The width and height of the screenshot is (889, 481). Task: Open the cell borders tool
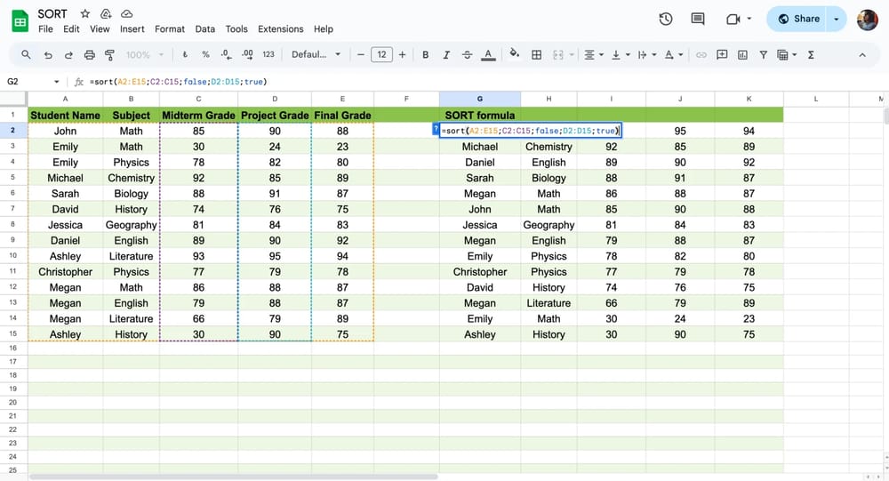pyautogui.click(x=536, y=55)
